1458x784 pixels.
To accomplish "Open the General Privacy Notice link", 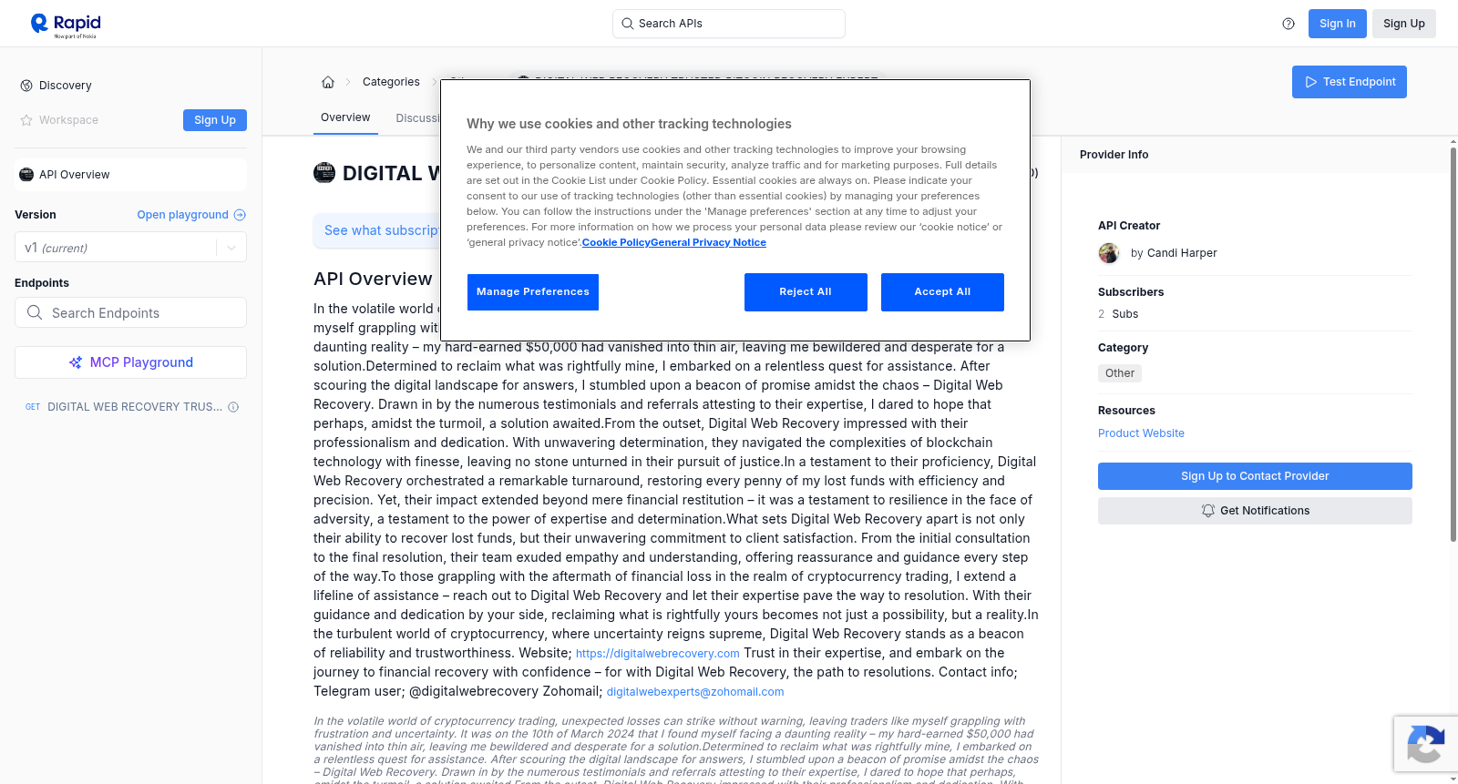I will pyautogui.click(x=708, y=242).
